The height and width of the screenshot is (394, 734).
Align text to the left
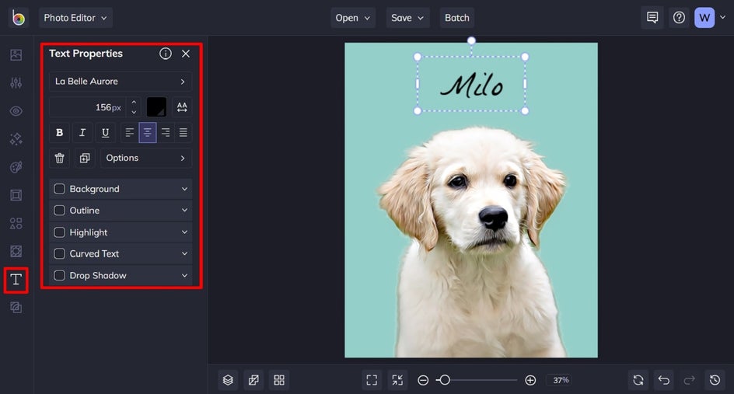pos(130,132)
